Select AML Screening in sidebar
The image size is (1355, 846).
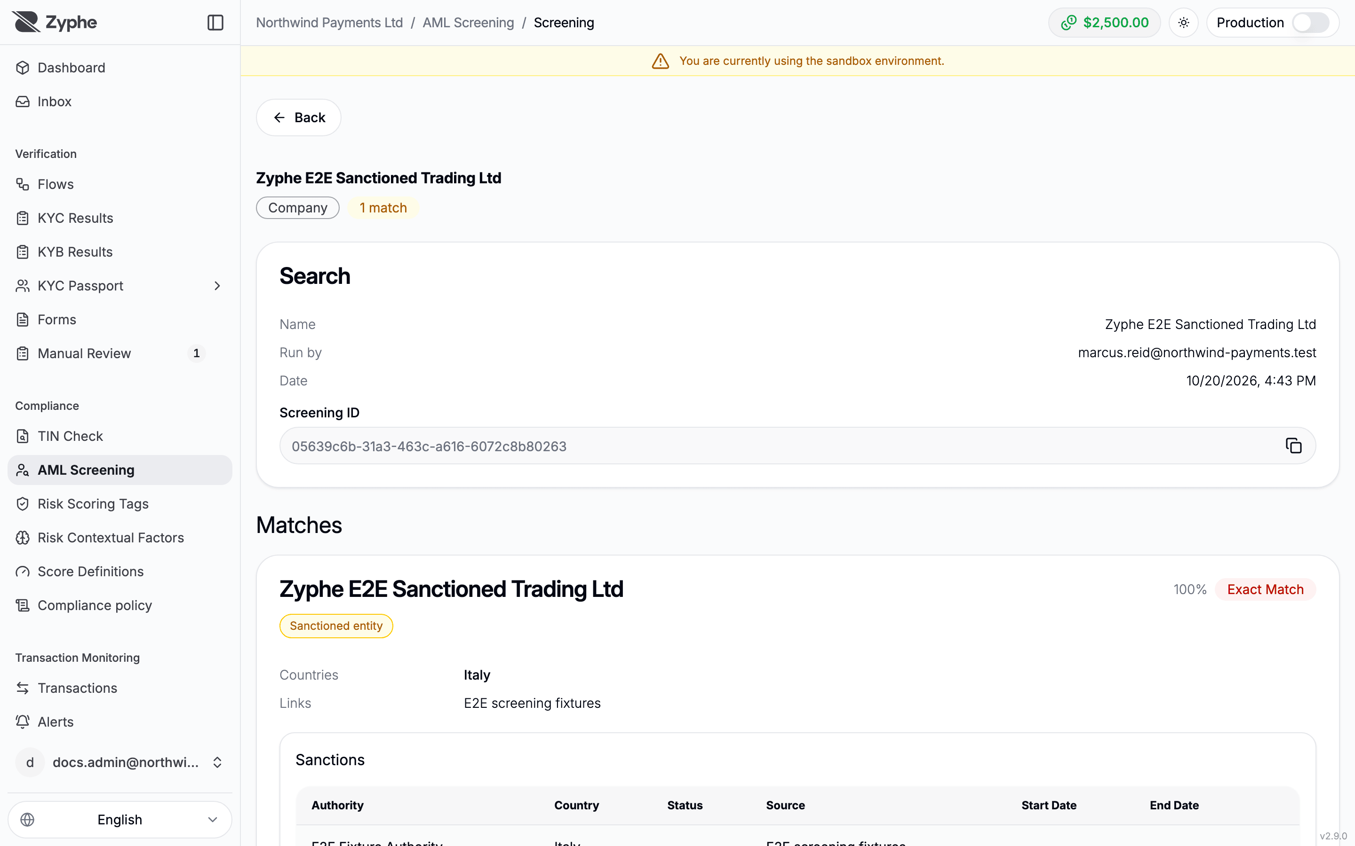(x=120, y=470)
